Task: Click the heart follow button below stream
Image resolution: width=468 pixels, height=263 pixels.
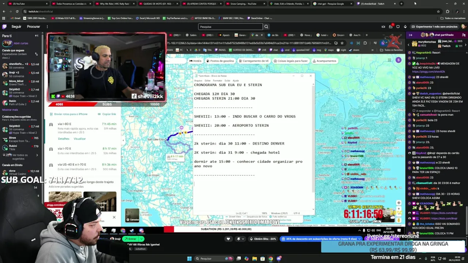Action: tap(228, 239)
